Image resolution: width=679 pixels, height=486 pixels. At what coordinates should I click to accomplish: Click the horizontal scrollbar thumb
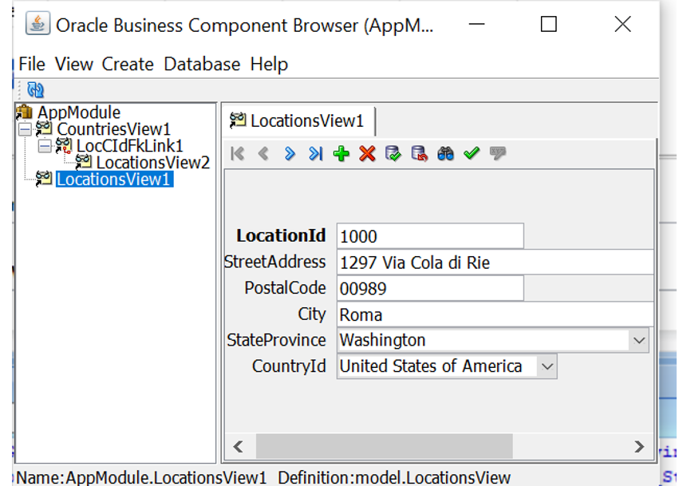coord(384,447)
